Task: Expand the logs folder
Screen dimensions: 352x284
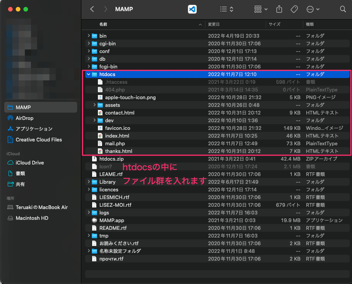Action: 88,213
